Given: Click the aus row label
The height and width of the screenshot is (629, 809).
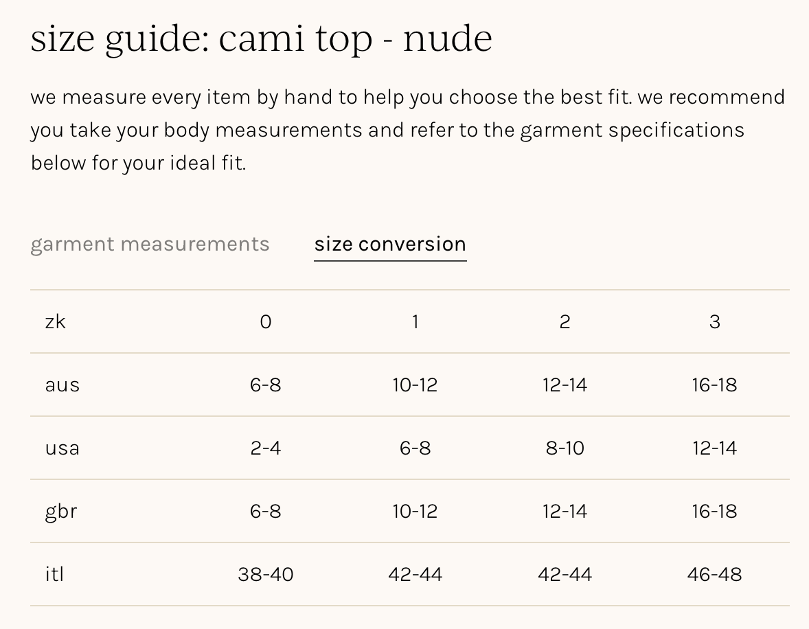Looking at the screenshot, I should click(62, 385).
